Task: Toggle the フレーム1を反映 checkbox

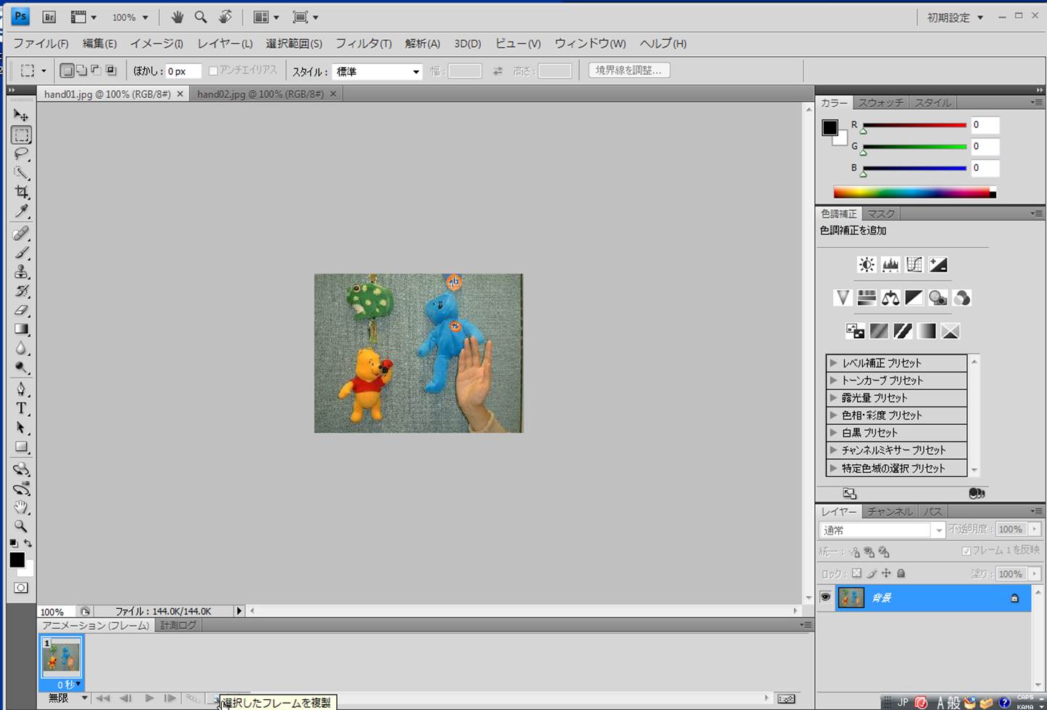Action: pos(966,551)
